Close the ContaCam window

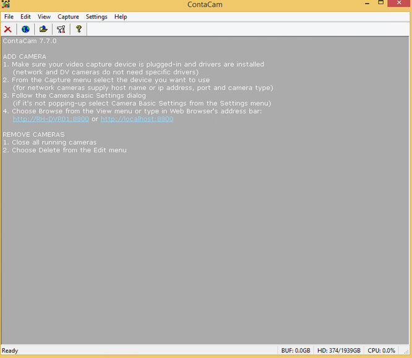(x=399, y=3)
